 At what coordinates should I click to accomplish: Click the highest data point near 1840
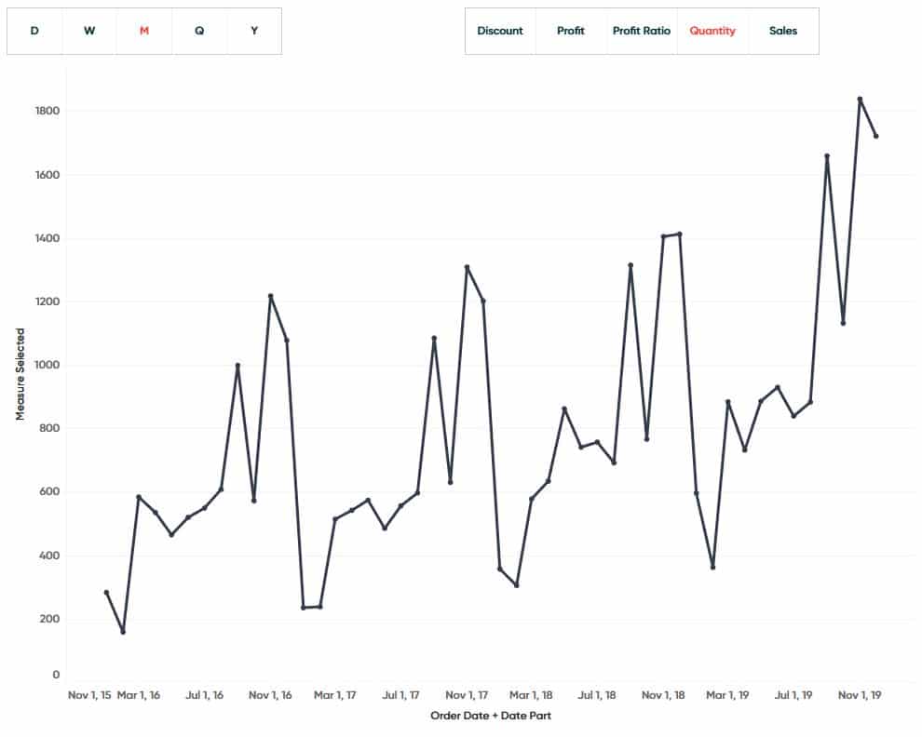(x=860, y=100)
